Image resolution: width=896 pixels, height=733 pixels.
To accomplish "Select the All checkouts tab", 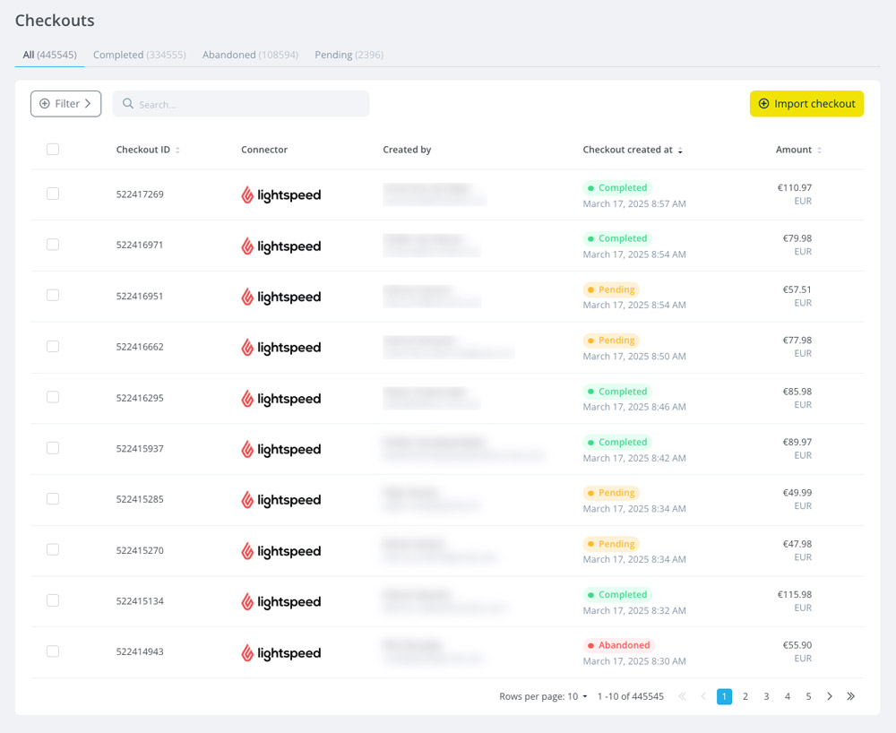I will (49, 55).
